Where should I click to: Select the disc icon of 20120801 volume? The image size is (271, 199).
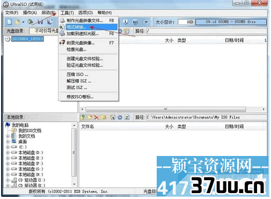click(x=8, y=39)
